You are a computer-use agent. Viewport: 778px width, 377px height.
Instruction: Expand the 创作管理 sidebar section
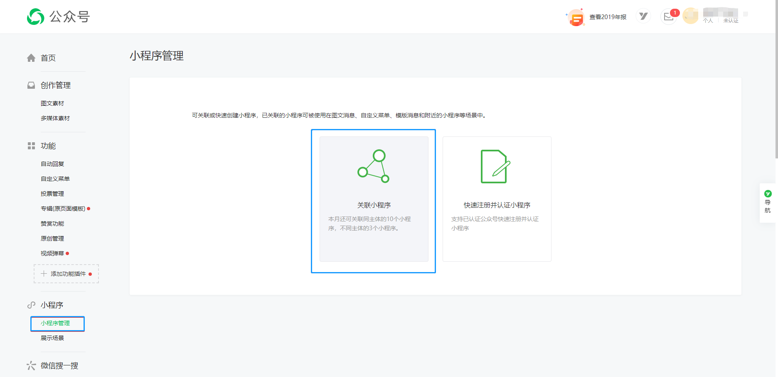[56, 85]
